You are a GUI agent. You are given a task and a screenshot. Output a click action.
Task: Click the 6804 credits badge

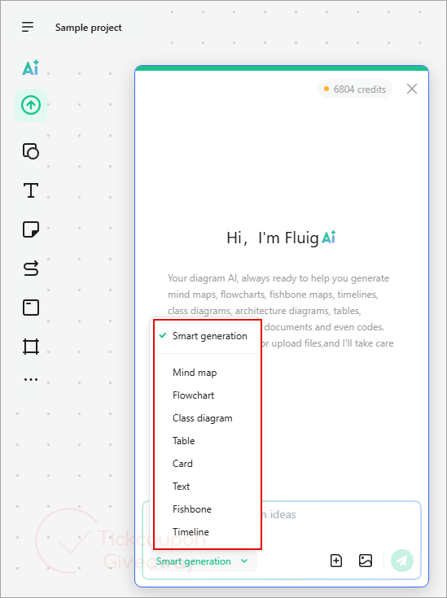click(355, 89)
